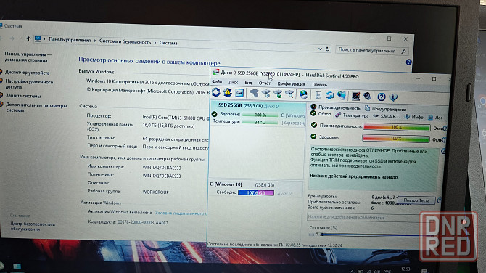Open the Отчёт menu
The height and width of the screenshot is (273, 486).
264,83
